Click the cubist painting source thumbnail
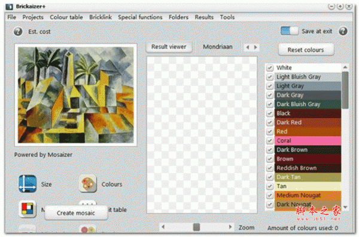This screenshot has width=359, height=237. point(76,95)
